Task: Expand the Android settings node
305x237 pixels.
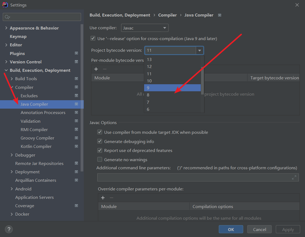Action: pos(12,189)
